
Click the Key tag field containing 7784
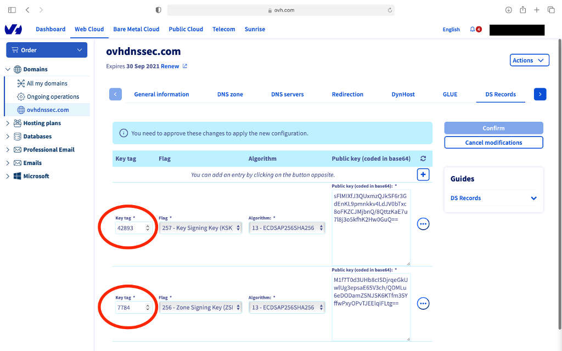tap(133, 307)
